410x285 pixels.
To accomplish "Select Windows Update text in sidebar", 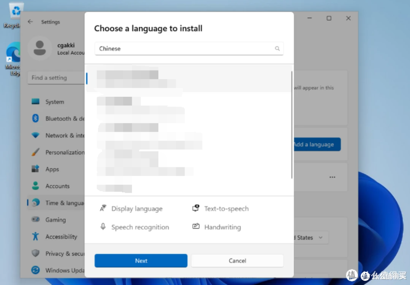I will point(65,270).
